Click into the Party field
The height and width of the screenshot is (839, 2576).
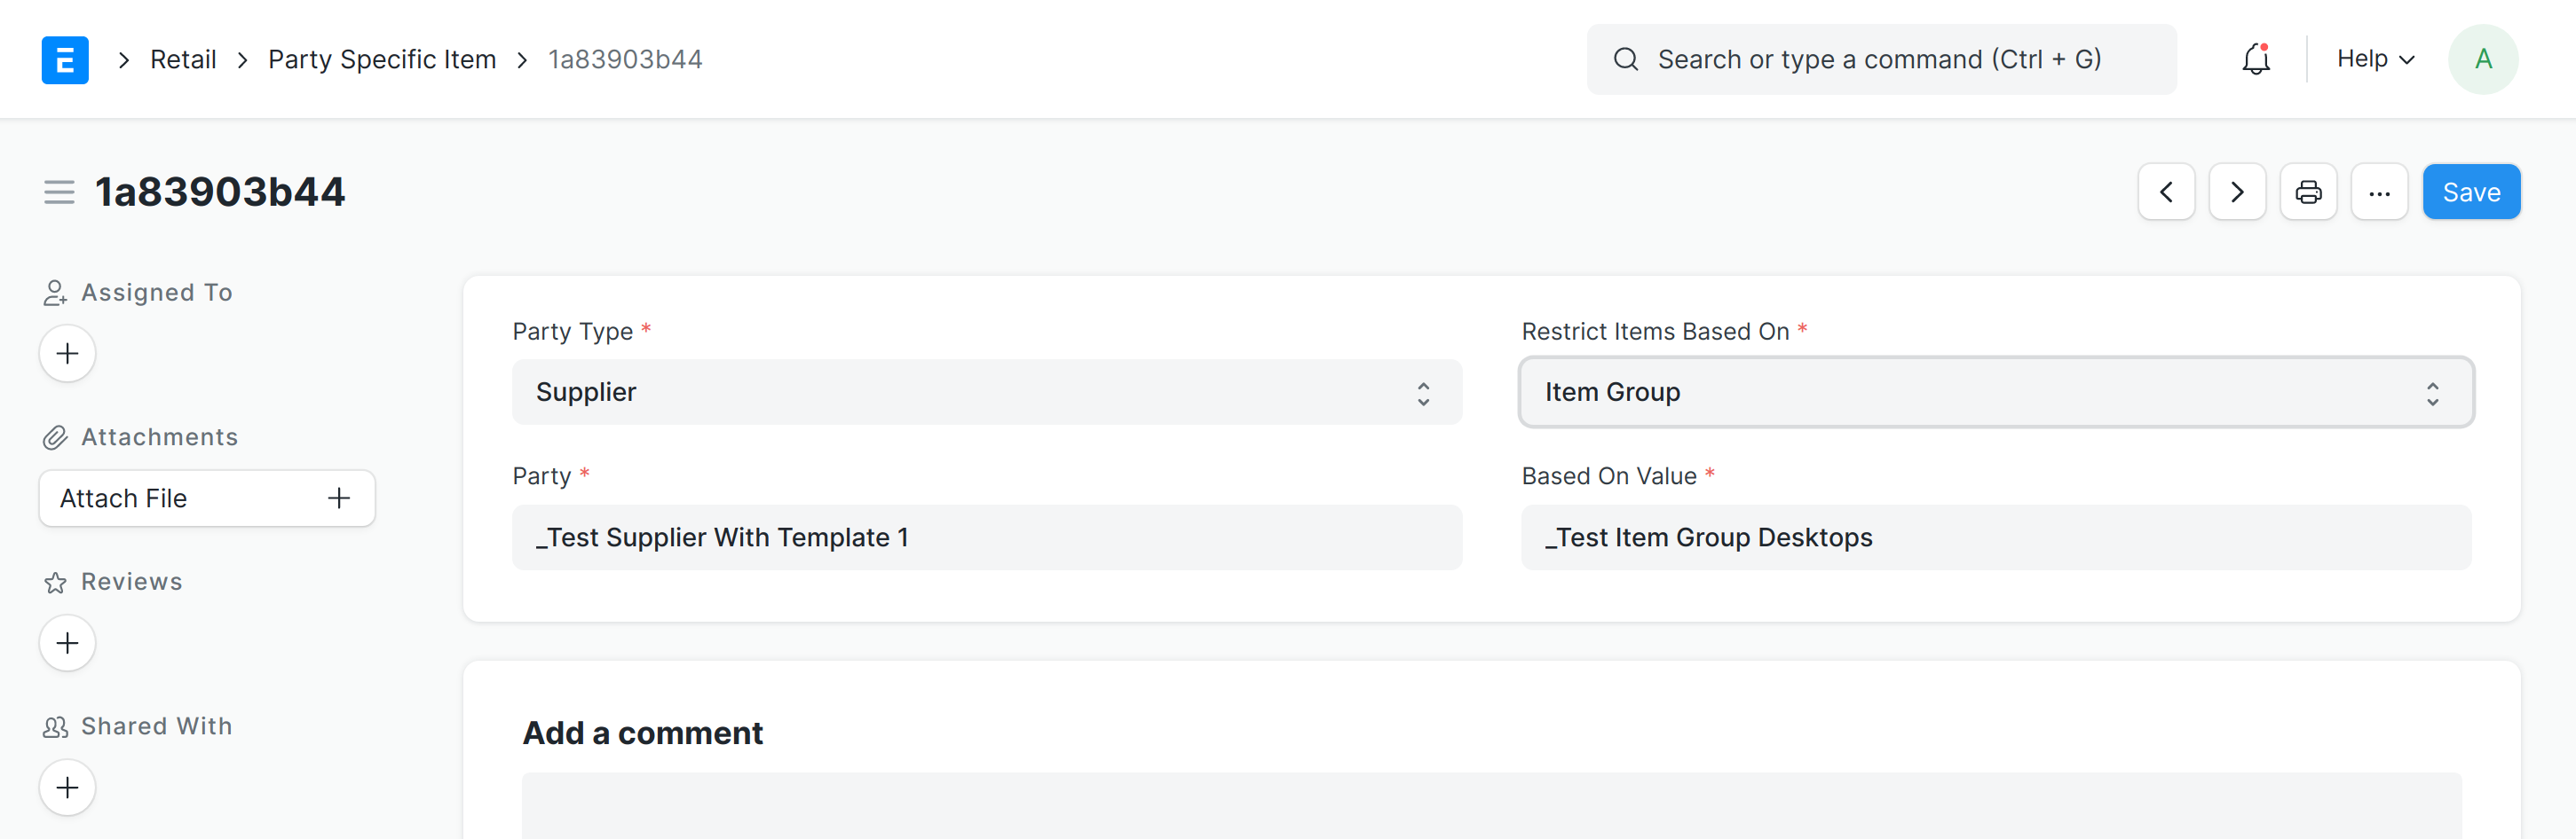coord(986,537)
